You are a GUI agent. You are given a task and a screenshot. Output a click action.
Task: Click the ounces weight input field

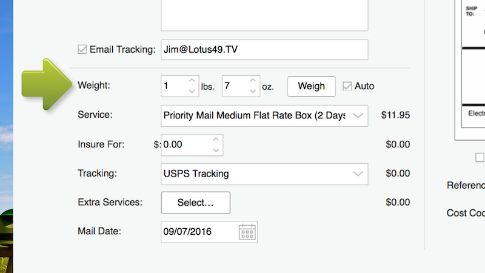click(x=234, y=86)
